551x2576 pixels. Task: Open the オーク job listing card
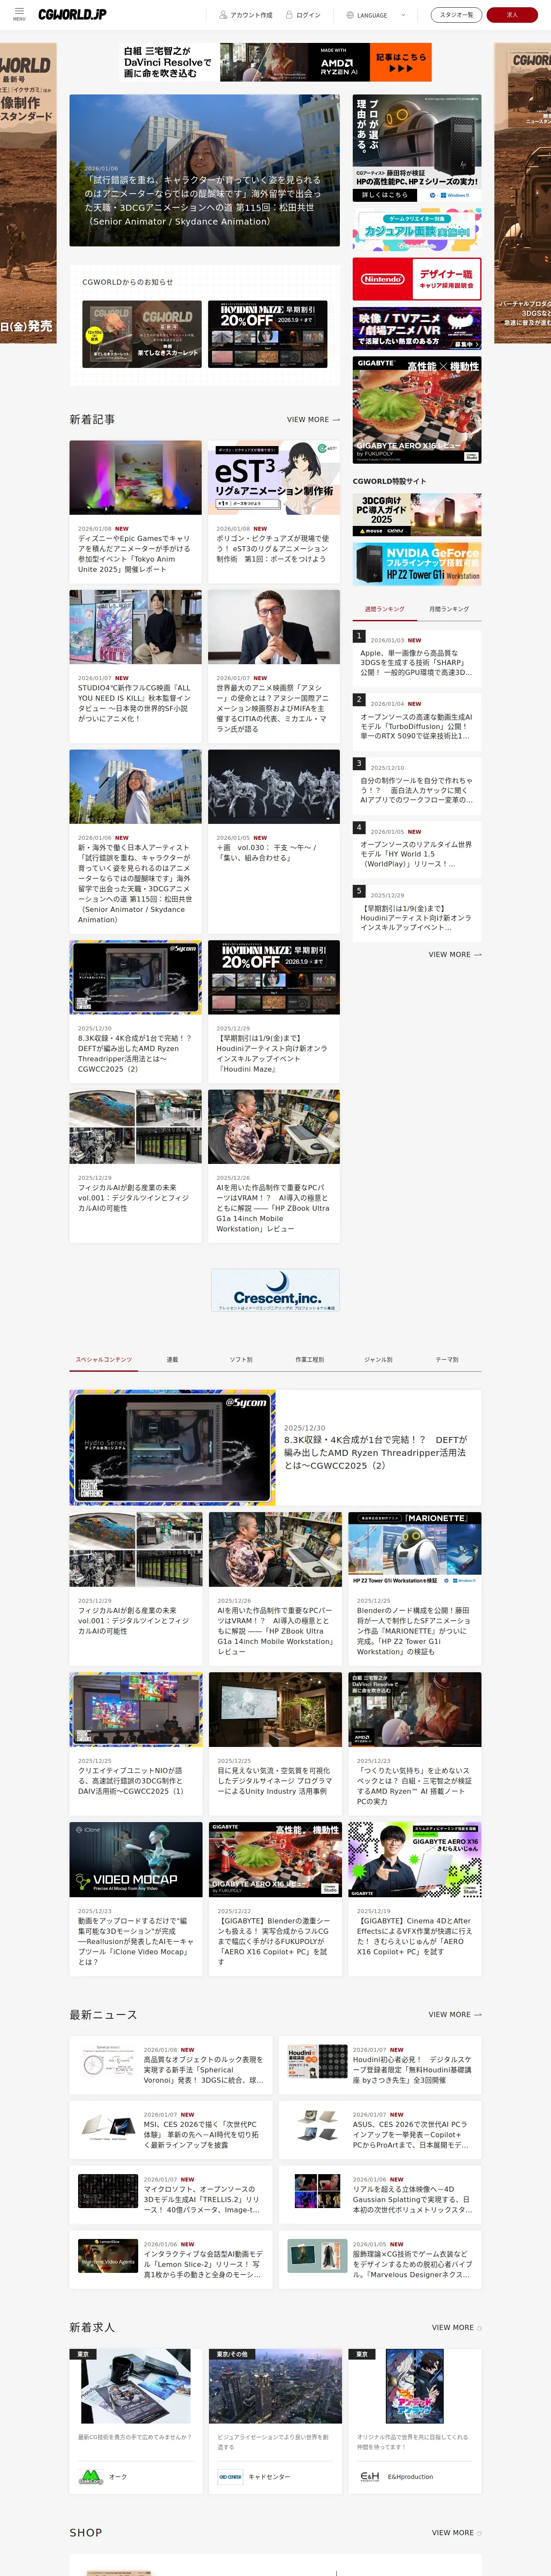click(135, 2421)
